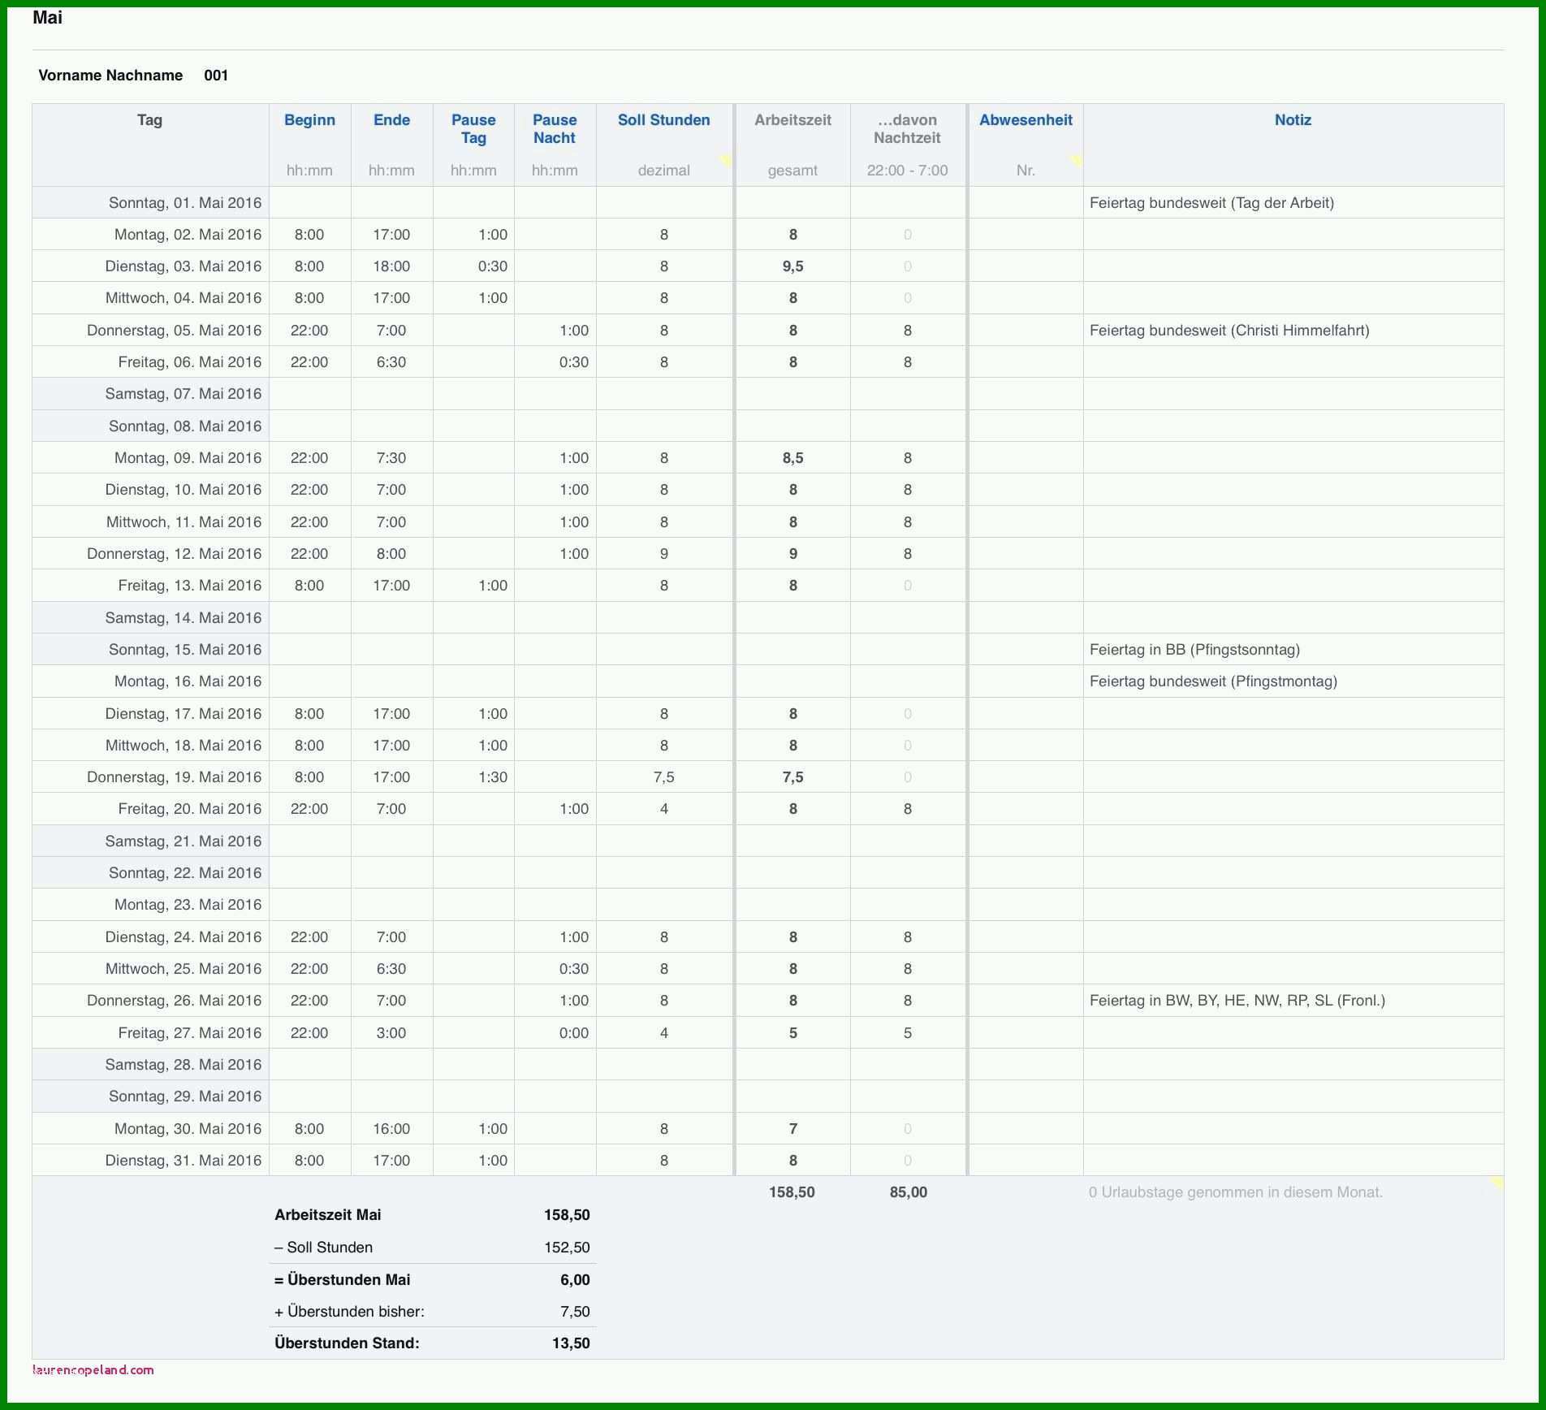Select the Ende column header

point(391,120)
